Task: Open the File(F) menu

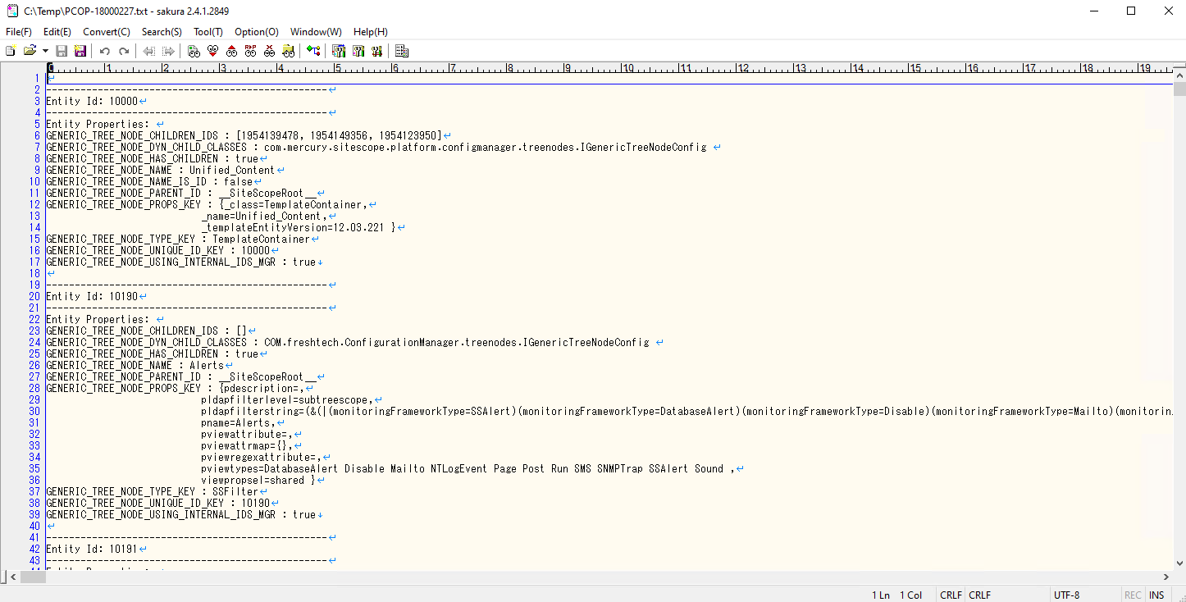Action: 19,32
